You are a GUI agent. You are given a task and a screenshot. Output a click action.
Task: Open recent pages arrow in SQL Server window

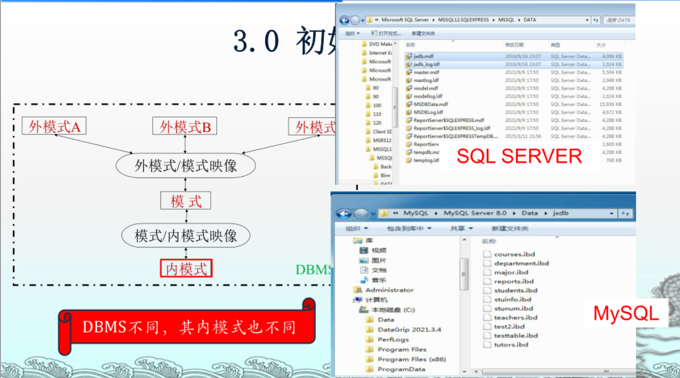click(363, 21)
